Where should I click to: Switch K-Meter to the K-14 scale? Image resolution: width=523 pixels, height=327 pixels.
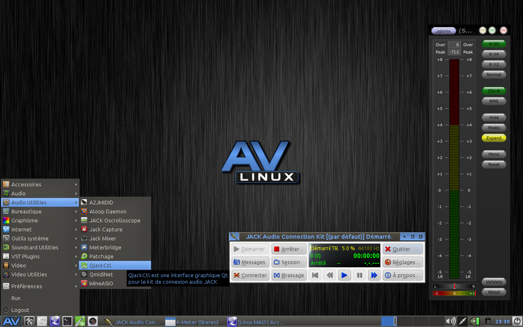click(x=494, y=54)
